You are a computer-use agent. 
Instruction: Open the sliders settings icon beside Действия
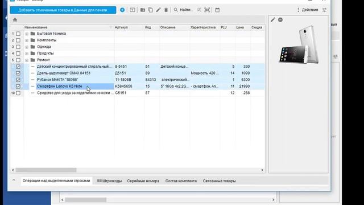point(324,10)
